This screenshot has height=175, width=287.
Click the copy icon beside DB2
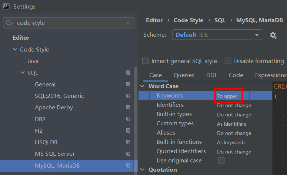(128, 119)
